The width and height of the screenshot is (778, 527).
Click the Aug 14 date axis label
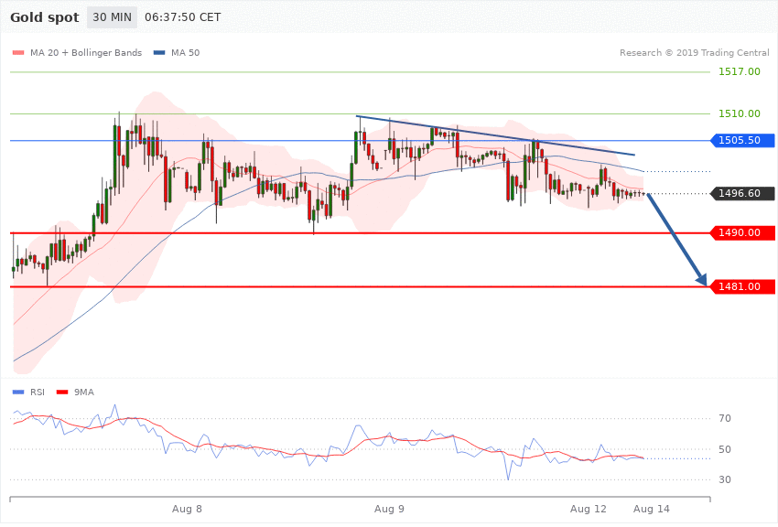click(x=652, y=509)
